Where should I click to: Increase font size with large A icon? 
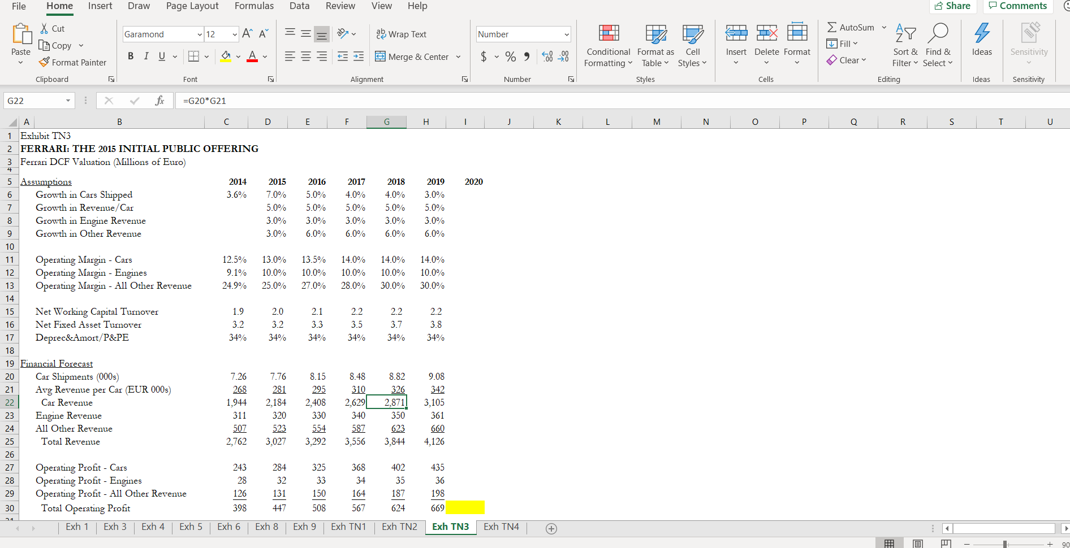point(247,34)
